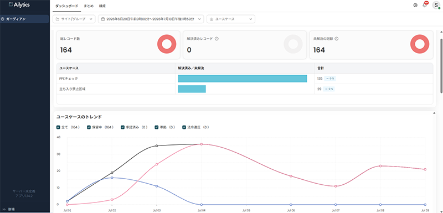
Task: Toggle the 法令違反 (0) checkbox
Action: pyautogui.click(x=184, y=127)
